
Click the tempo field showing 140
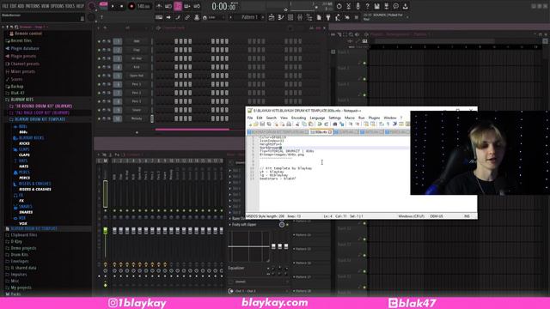(144, 6)
